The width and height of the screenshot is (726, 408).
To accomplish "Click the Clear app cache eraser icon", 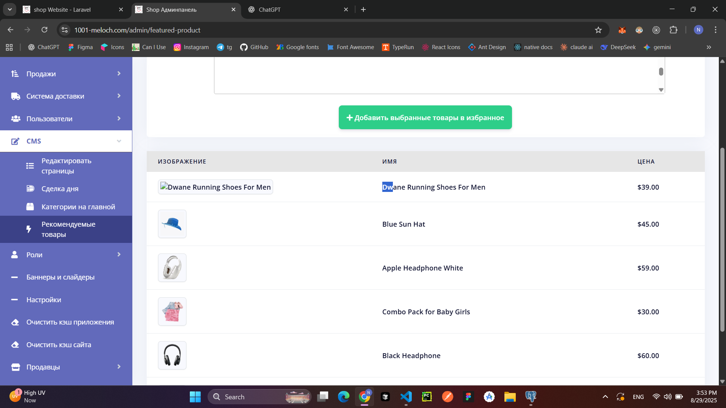I will [x=15, y=322].
